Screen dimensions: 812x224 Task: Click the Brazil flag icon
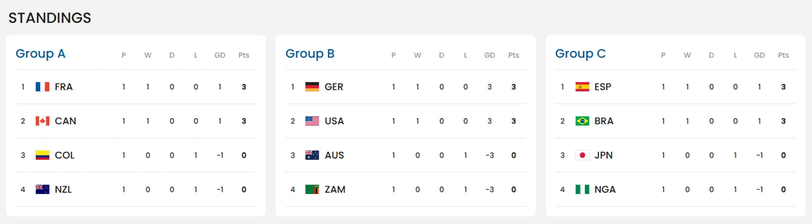[582, 121]
